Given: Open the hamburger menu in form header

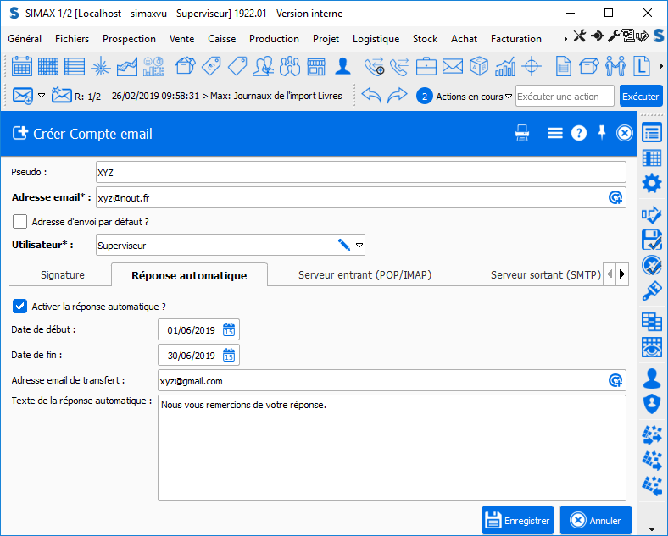Looking at the screenshot, I should pos(555,133).
